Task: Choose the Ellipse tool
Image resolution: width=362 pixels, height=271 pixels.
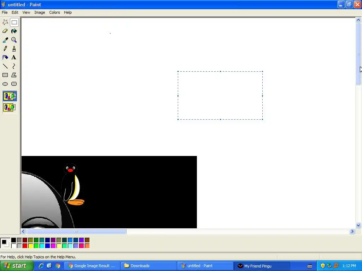Action: point(5,84)
